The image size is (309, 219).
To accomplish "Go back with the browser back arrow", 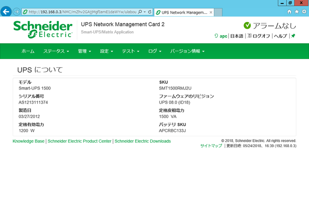I will [6, 12].
